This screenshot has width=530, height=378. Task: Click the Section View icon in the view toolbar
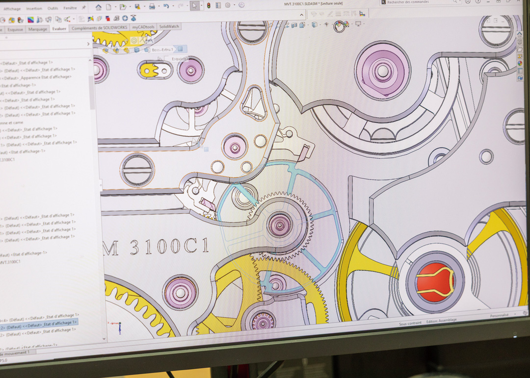294,25
